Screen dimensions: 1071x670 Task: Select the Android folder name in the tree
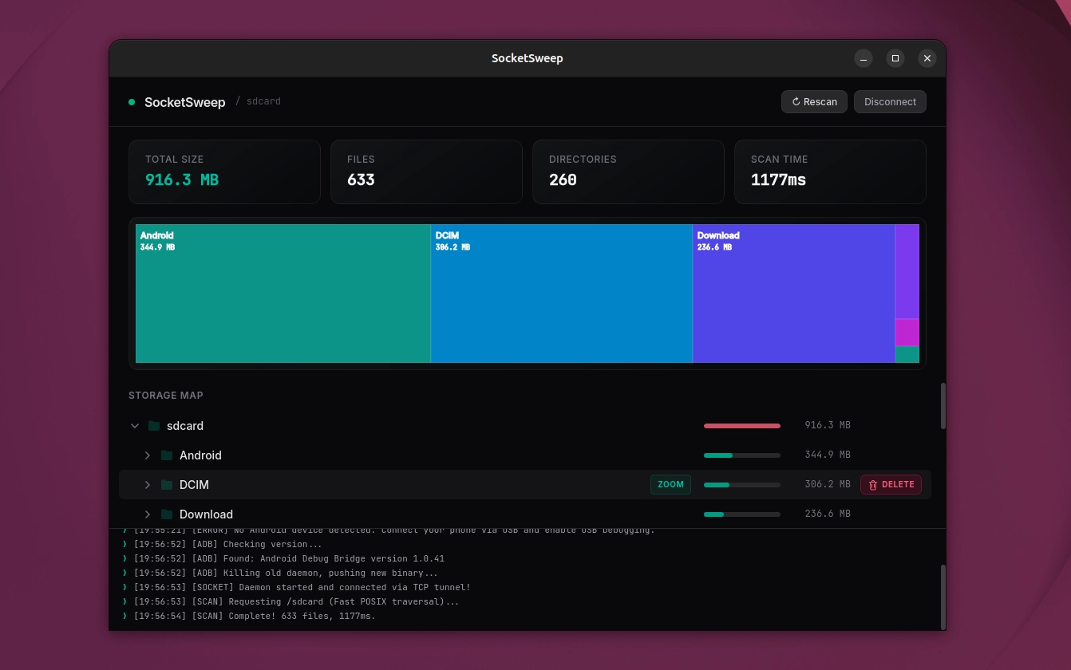point(200,455)
